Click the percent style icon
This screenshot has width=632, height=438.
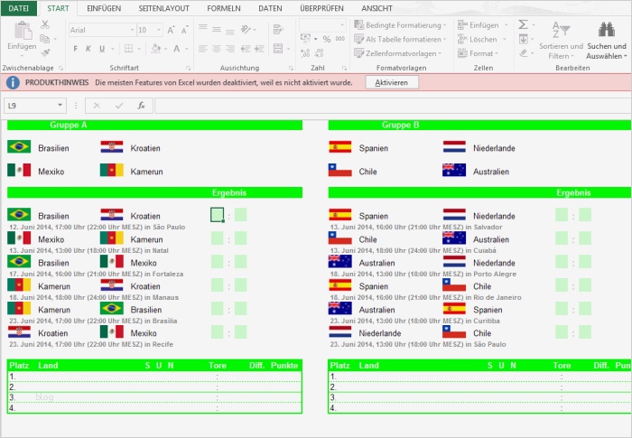(x=327, y=39)
